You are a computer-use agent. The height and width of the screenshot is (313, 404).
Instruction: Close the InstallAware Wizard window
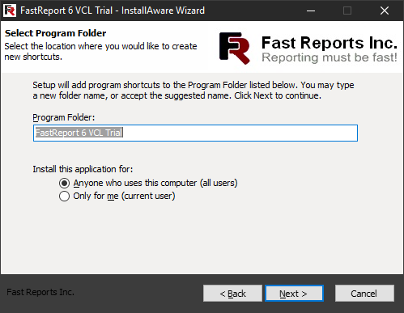coord(385,11)
